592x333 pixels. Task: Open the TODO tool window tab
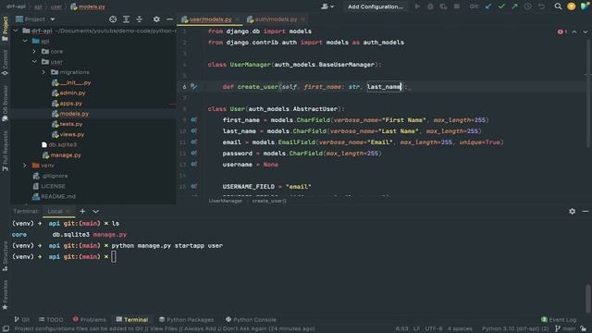[51, 319]
